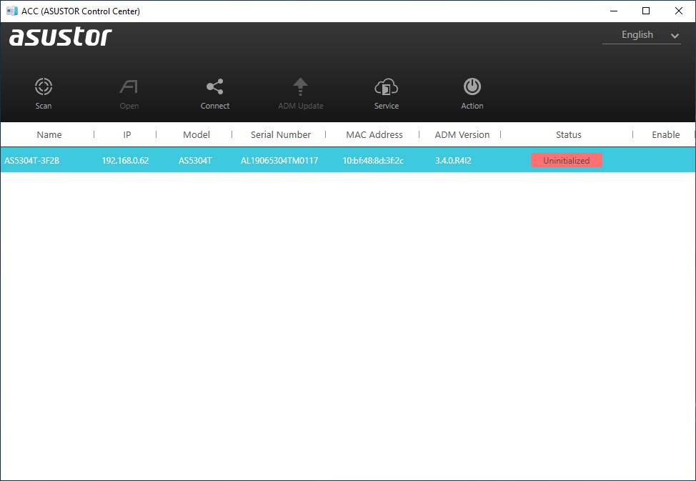
Task: Sort by the Serial Number column header
Action: 281,134
